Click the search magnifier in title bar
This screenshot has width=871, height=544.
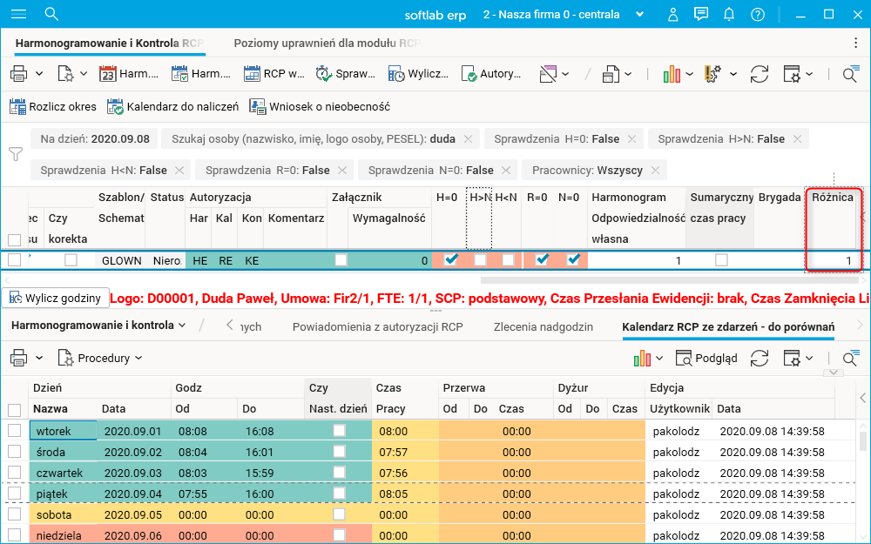tap(51, 14)
